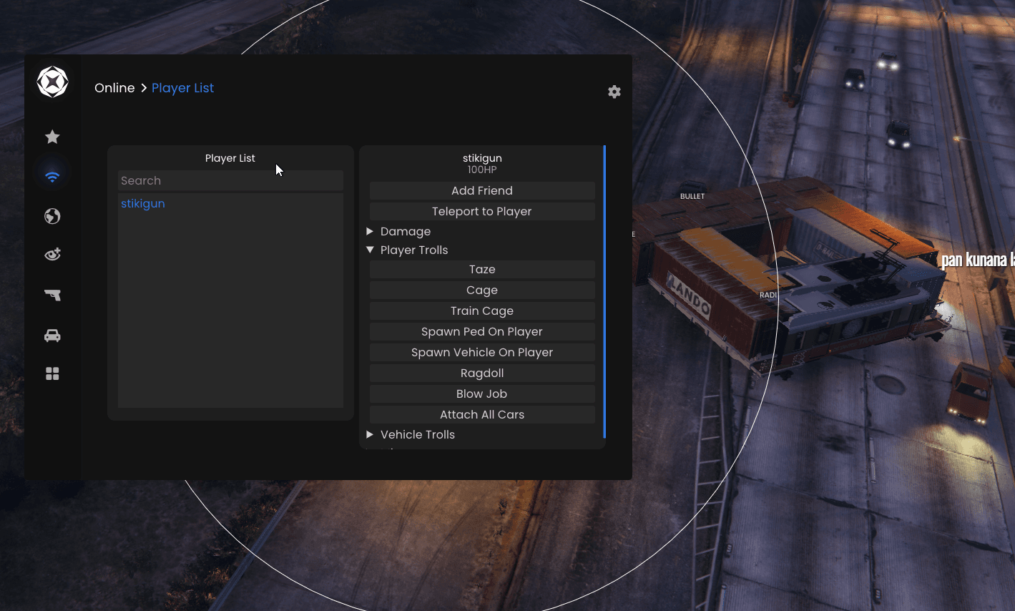Select the Online wifi sidebar icon

[x=52, y=176]
